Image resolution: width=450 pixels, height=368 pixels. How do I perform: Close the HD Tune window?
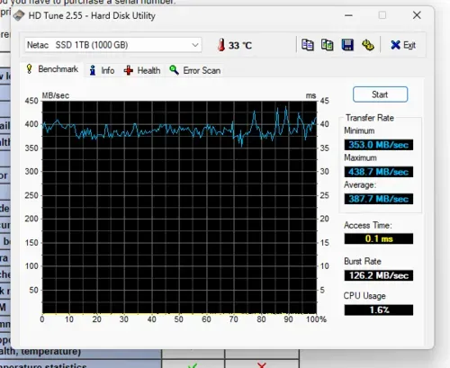pos(417,15)
